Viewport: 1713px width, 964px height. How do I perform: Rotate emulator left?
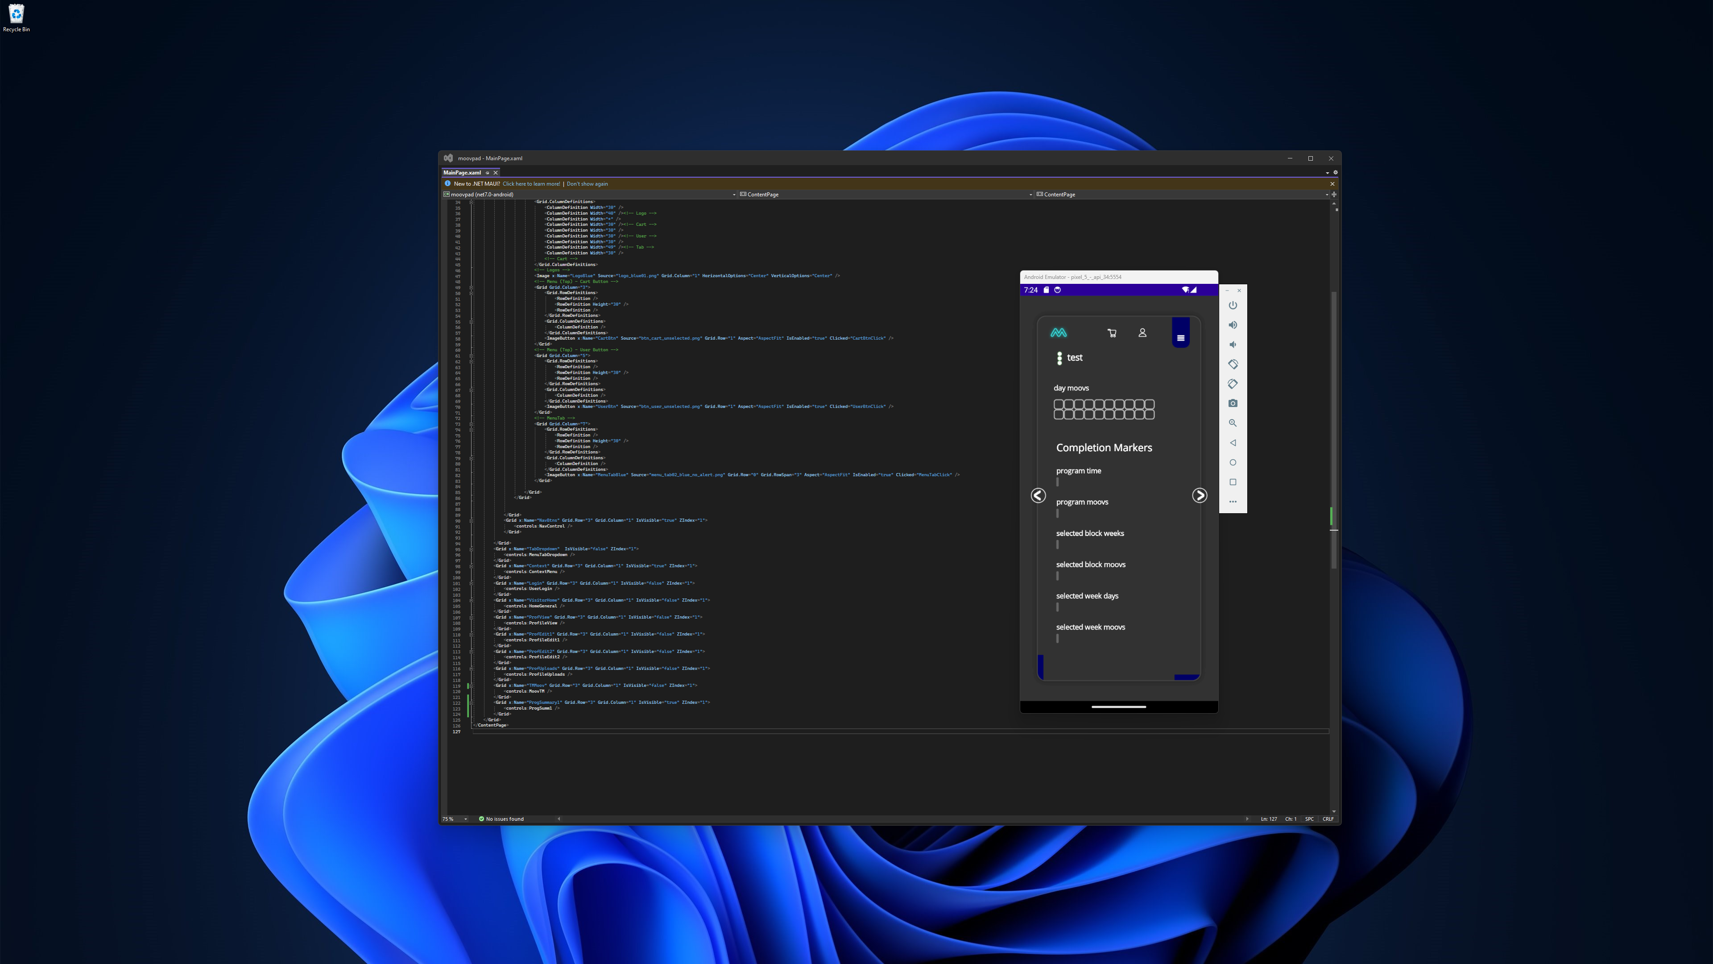click(x=1233, y=364)
